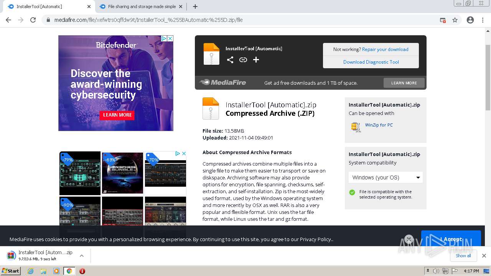Screen dimensions: 491x276
Task: Click Repair your download link
Action: (385, 49)
